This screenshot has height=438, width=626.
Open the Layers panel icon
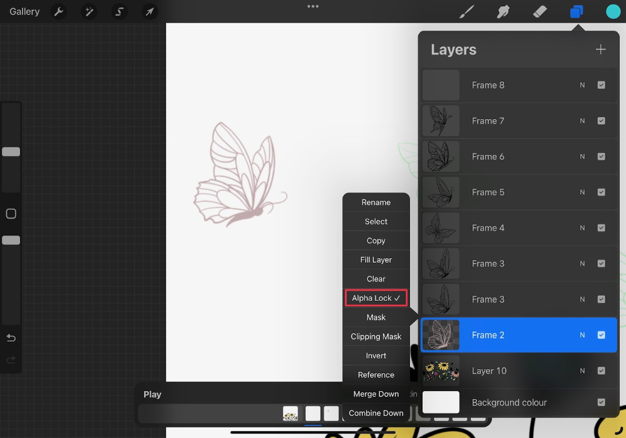point(576,11)
